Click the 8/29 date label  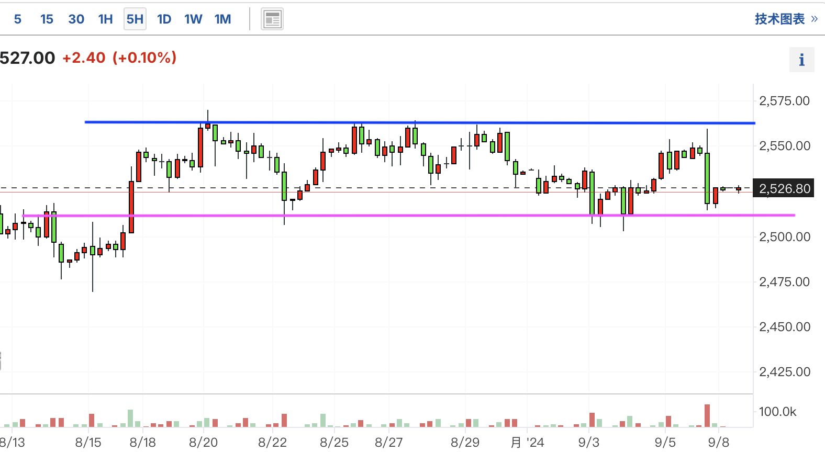coord(465,443)
